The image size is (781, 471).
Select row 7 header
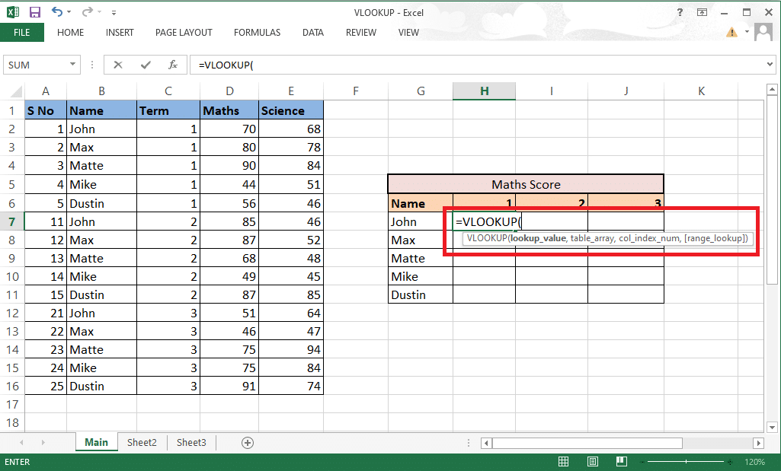point(12,222)
